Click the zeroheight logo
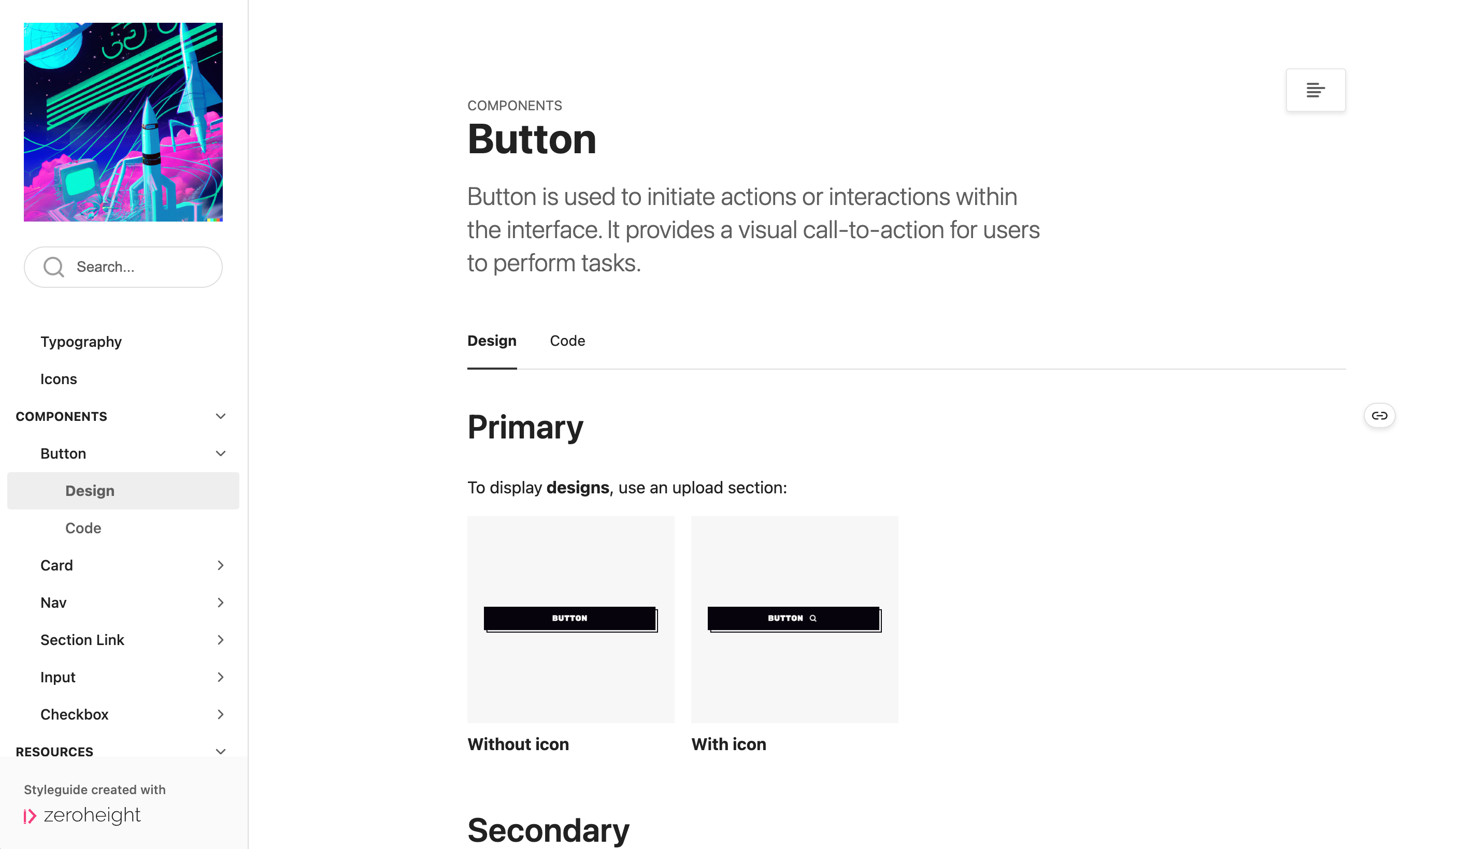Viewport: 1458px width, 849px height. coord(82,815)
